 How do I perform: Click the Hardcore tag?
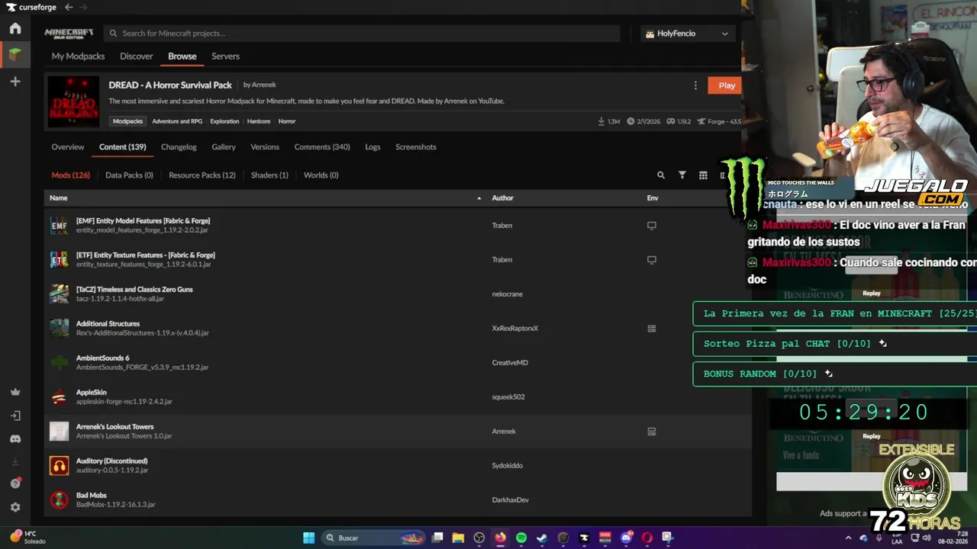click(259, 121)
